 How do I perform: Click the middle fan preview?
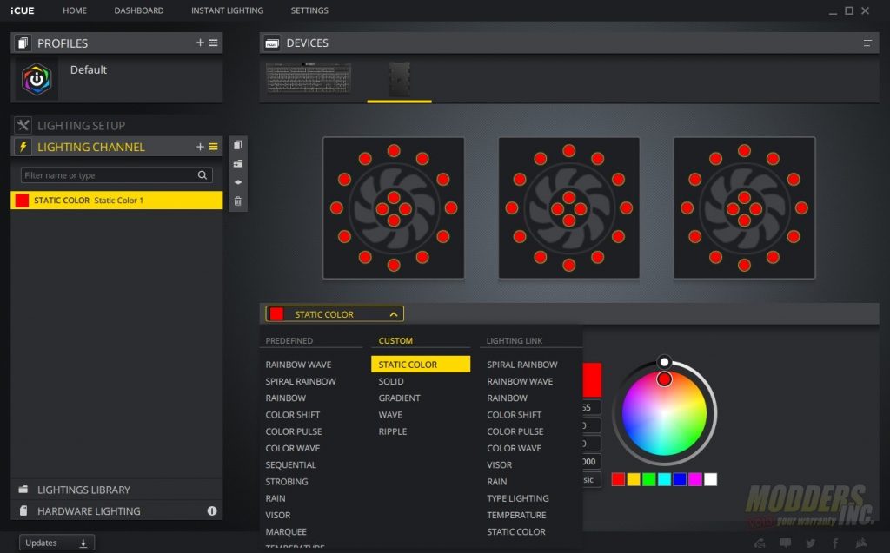(x=568, y=208)
